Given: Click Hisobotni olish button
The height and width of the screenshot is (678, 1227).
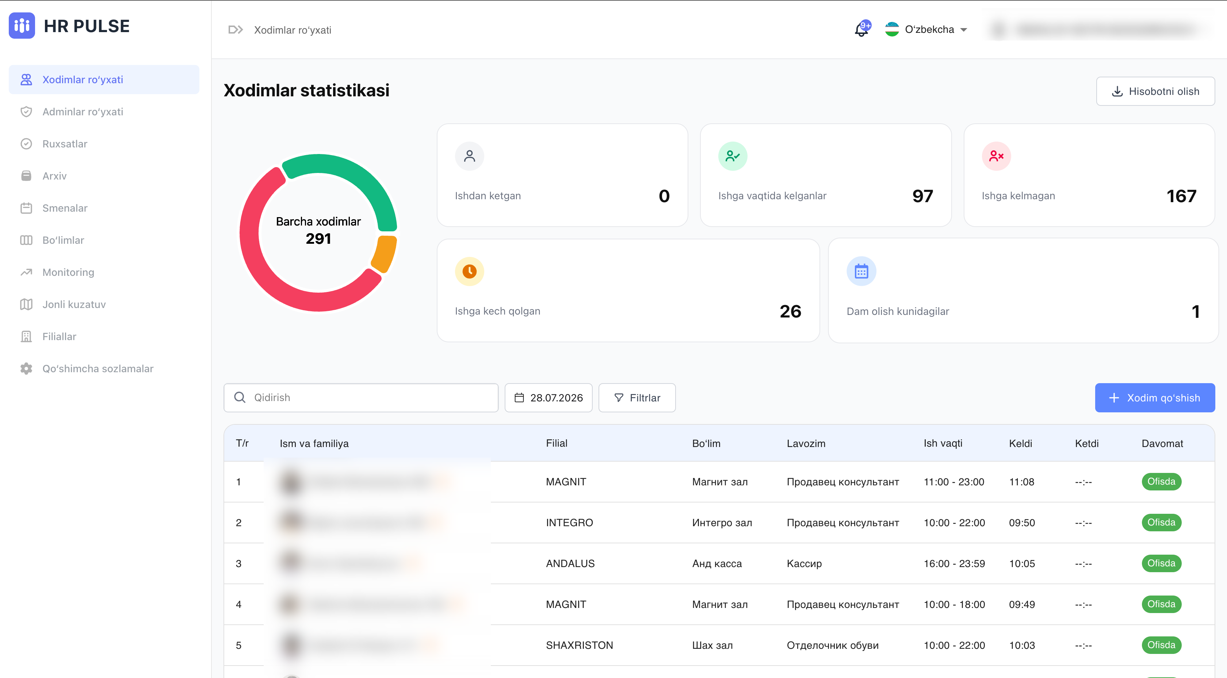Looking at the screenshot, I should pyautogui.click(x=1155, y=91).
